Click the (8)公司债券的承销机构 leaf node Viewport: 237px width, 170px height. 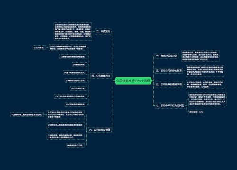(x=75, y=104)
